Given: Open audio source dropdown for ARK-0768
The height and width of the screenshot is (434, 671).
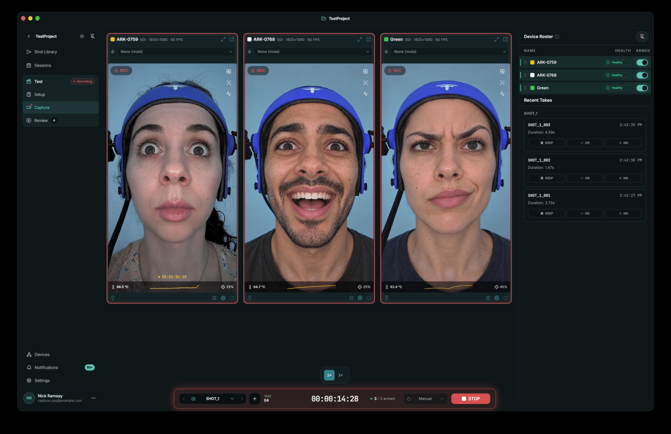Looking at the screenshot, I should (x=313, y=52).
